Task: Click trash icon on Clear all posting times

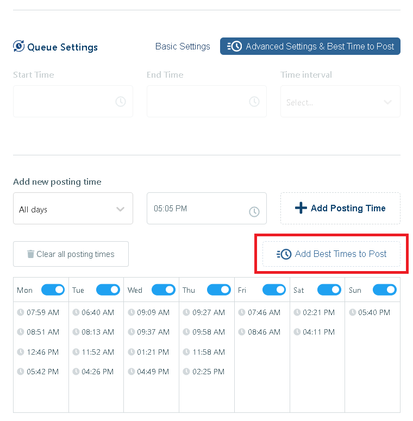Action: (30, 254)
